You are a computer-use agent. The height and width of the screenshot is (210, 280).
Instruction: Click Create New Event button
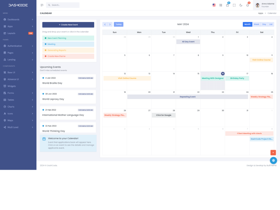tap(68, 24)
